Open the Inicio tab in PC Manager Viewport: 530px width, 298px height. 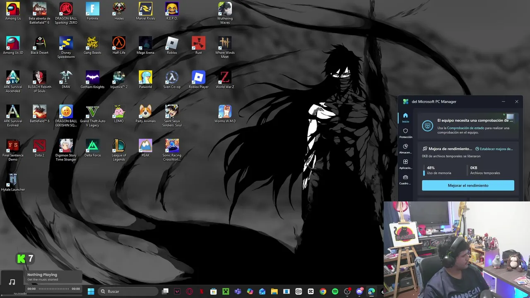(405, 118)
